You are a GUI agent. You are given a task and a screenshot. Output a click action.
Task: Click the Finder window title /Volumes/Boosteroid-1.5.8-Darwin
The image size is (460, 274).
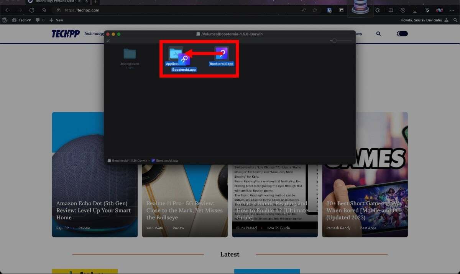click(229, 34)
